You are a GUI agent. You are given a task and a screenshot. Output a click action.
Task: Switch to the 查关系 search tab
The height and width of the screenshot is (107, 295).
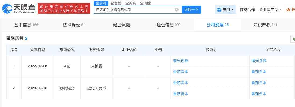click(x=131, y=3)
